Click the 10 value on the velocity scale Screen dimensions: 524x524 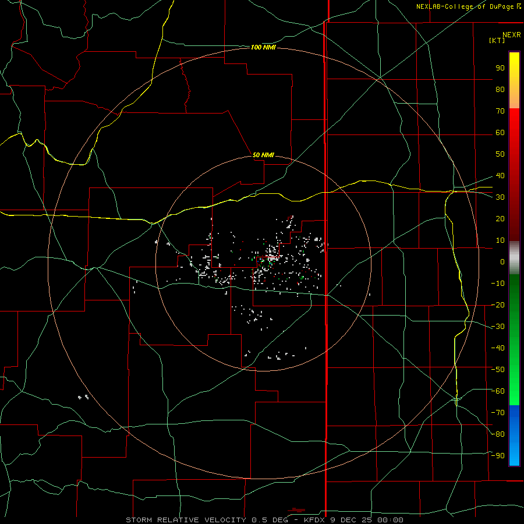point(500,240)
